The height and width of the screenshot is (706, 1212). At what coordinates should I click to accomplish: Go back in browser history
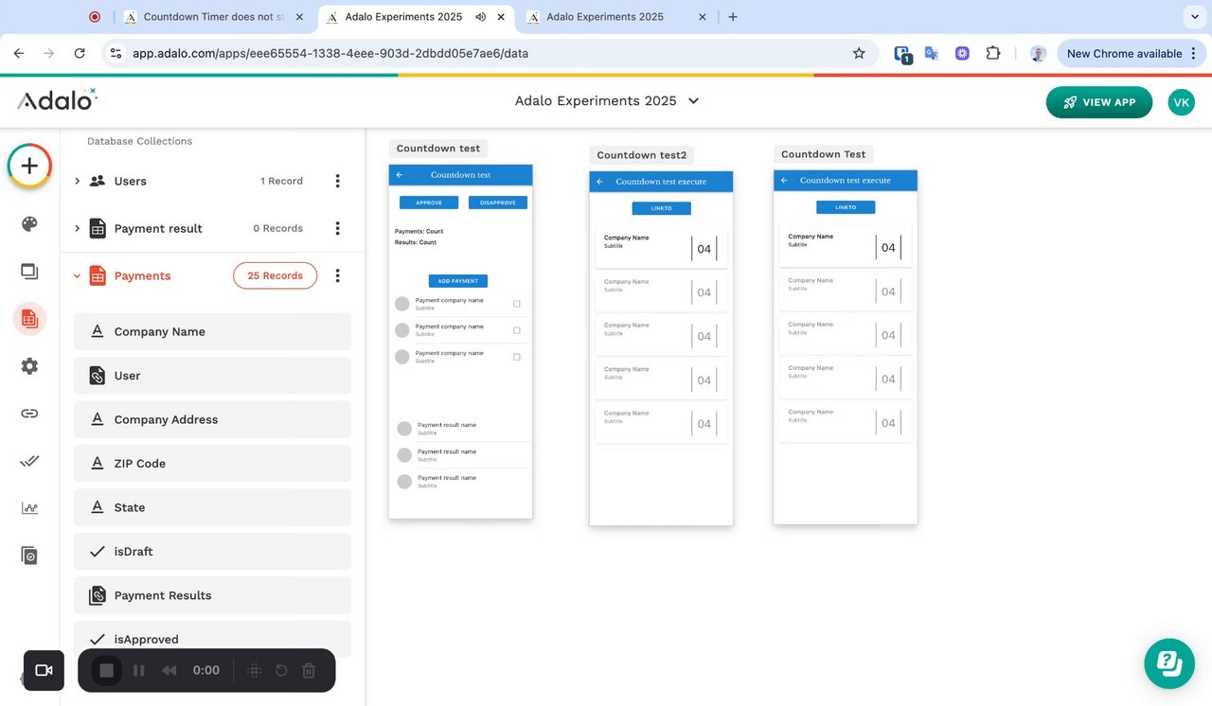click(x=19, y=54)
